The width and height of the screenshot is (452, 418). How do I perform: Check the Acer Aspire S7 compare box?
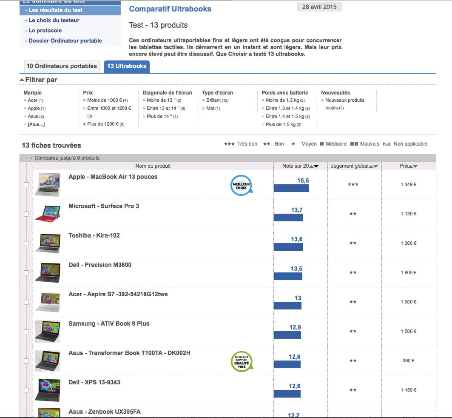coord(26,302)
